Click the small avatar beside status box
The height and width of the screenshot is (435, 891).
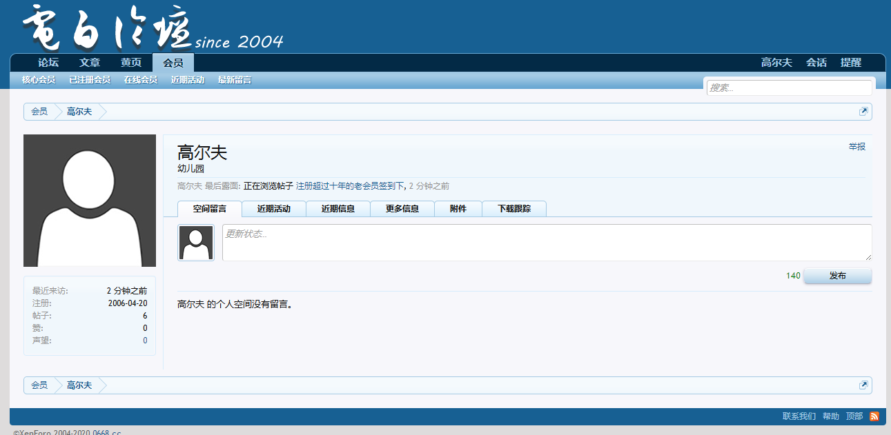click(x=196, y=243)
